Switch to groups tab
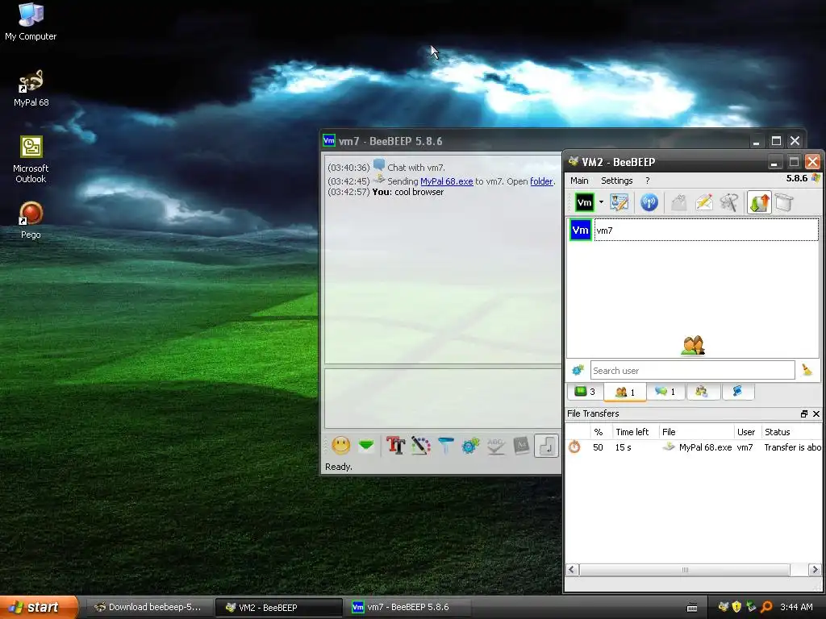 pos(702,392)
